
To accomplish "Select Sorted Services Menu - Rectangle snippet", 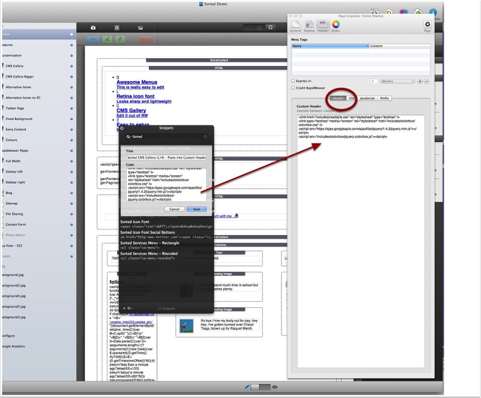I will (166, 245).
